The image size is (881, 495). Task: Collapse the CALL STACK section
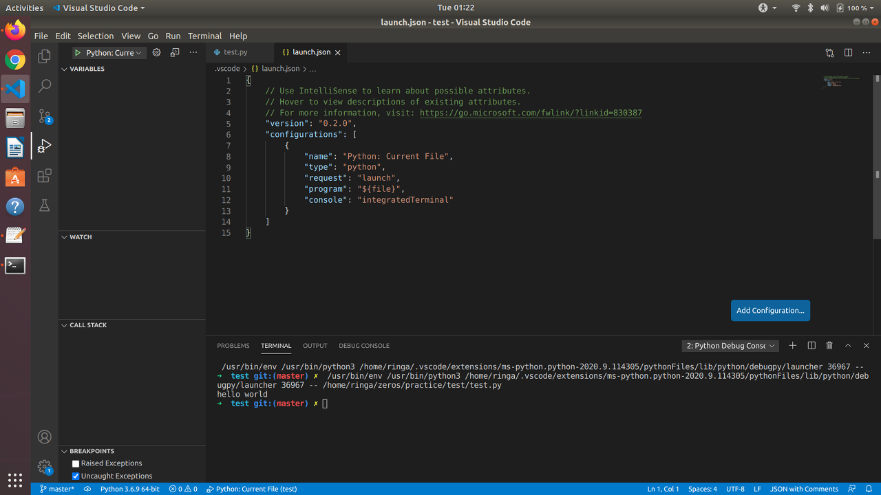[131, 324]
